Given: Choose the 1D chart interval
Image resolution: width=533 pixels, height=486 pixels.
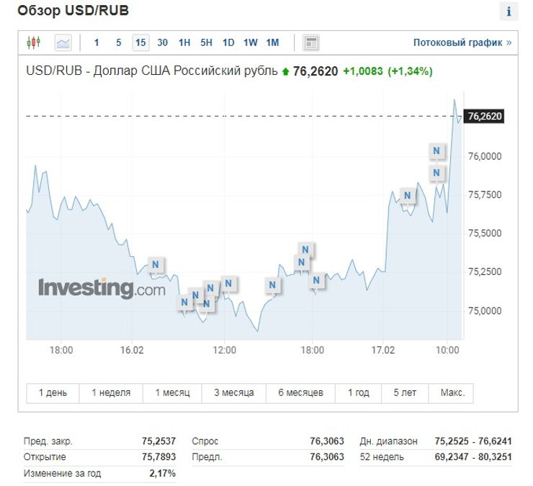Looking at the screenshot, I should (228, 42).
